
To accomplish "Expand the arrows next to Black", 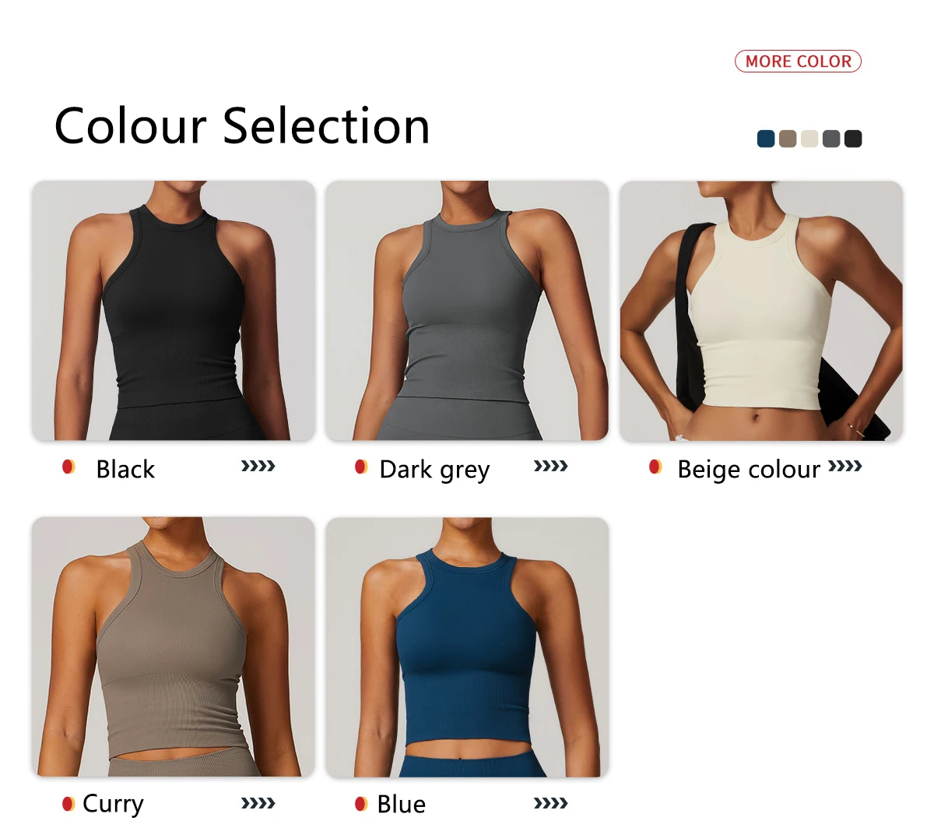I will click(258, 467).
